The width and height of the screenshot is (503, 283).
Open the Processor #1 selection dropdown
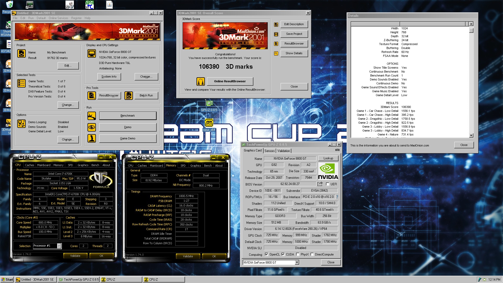pos(59,246)
